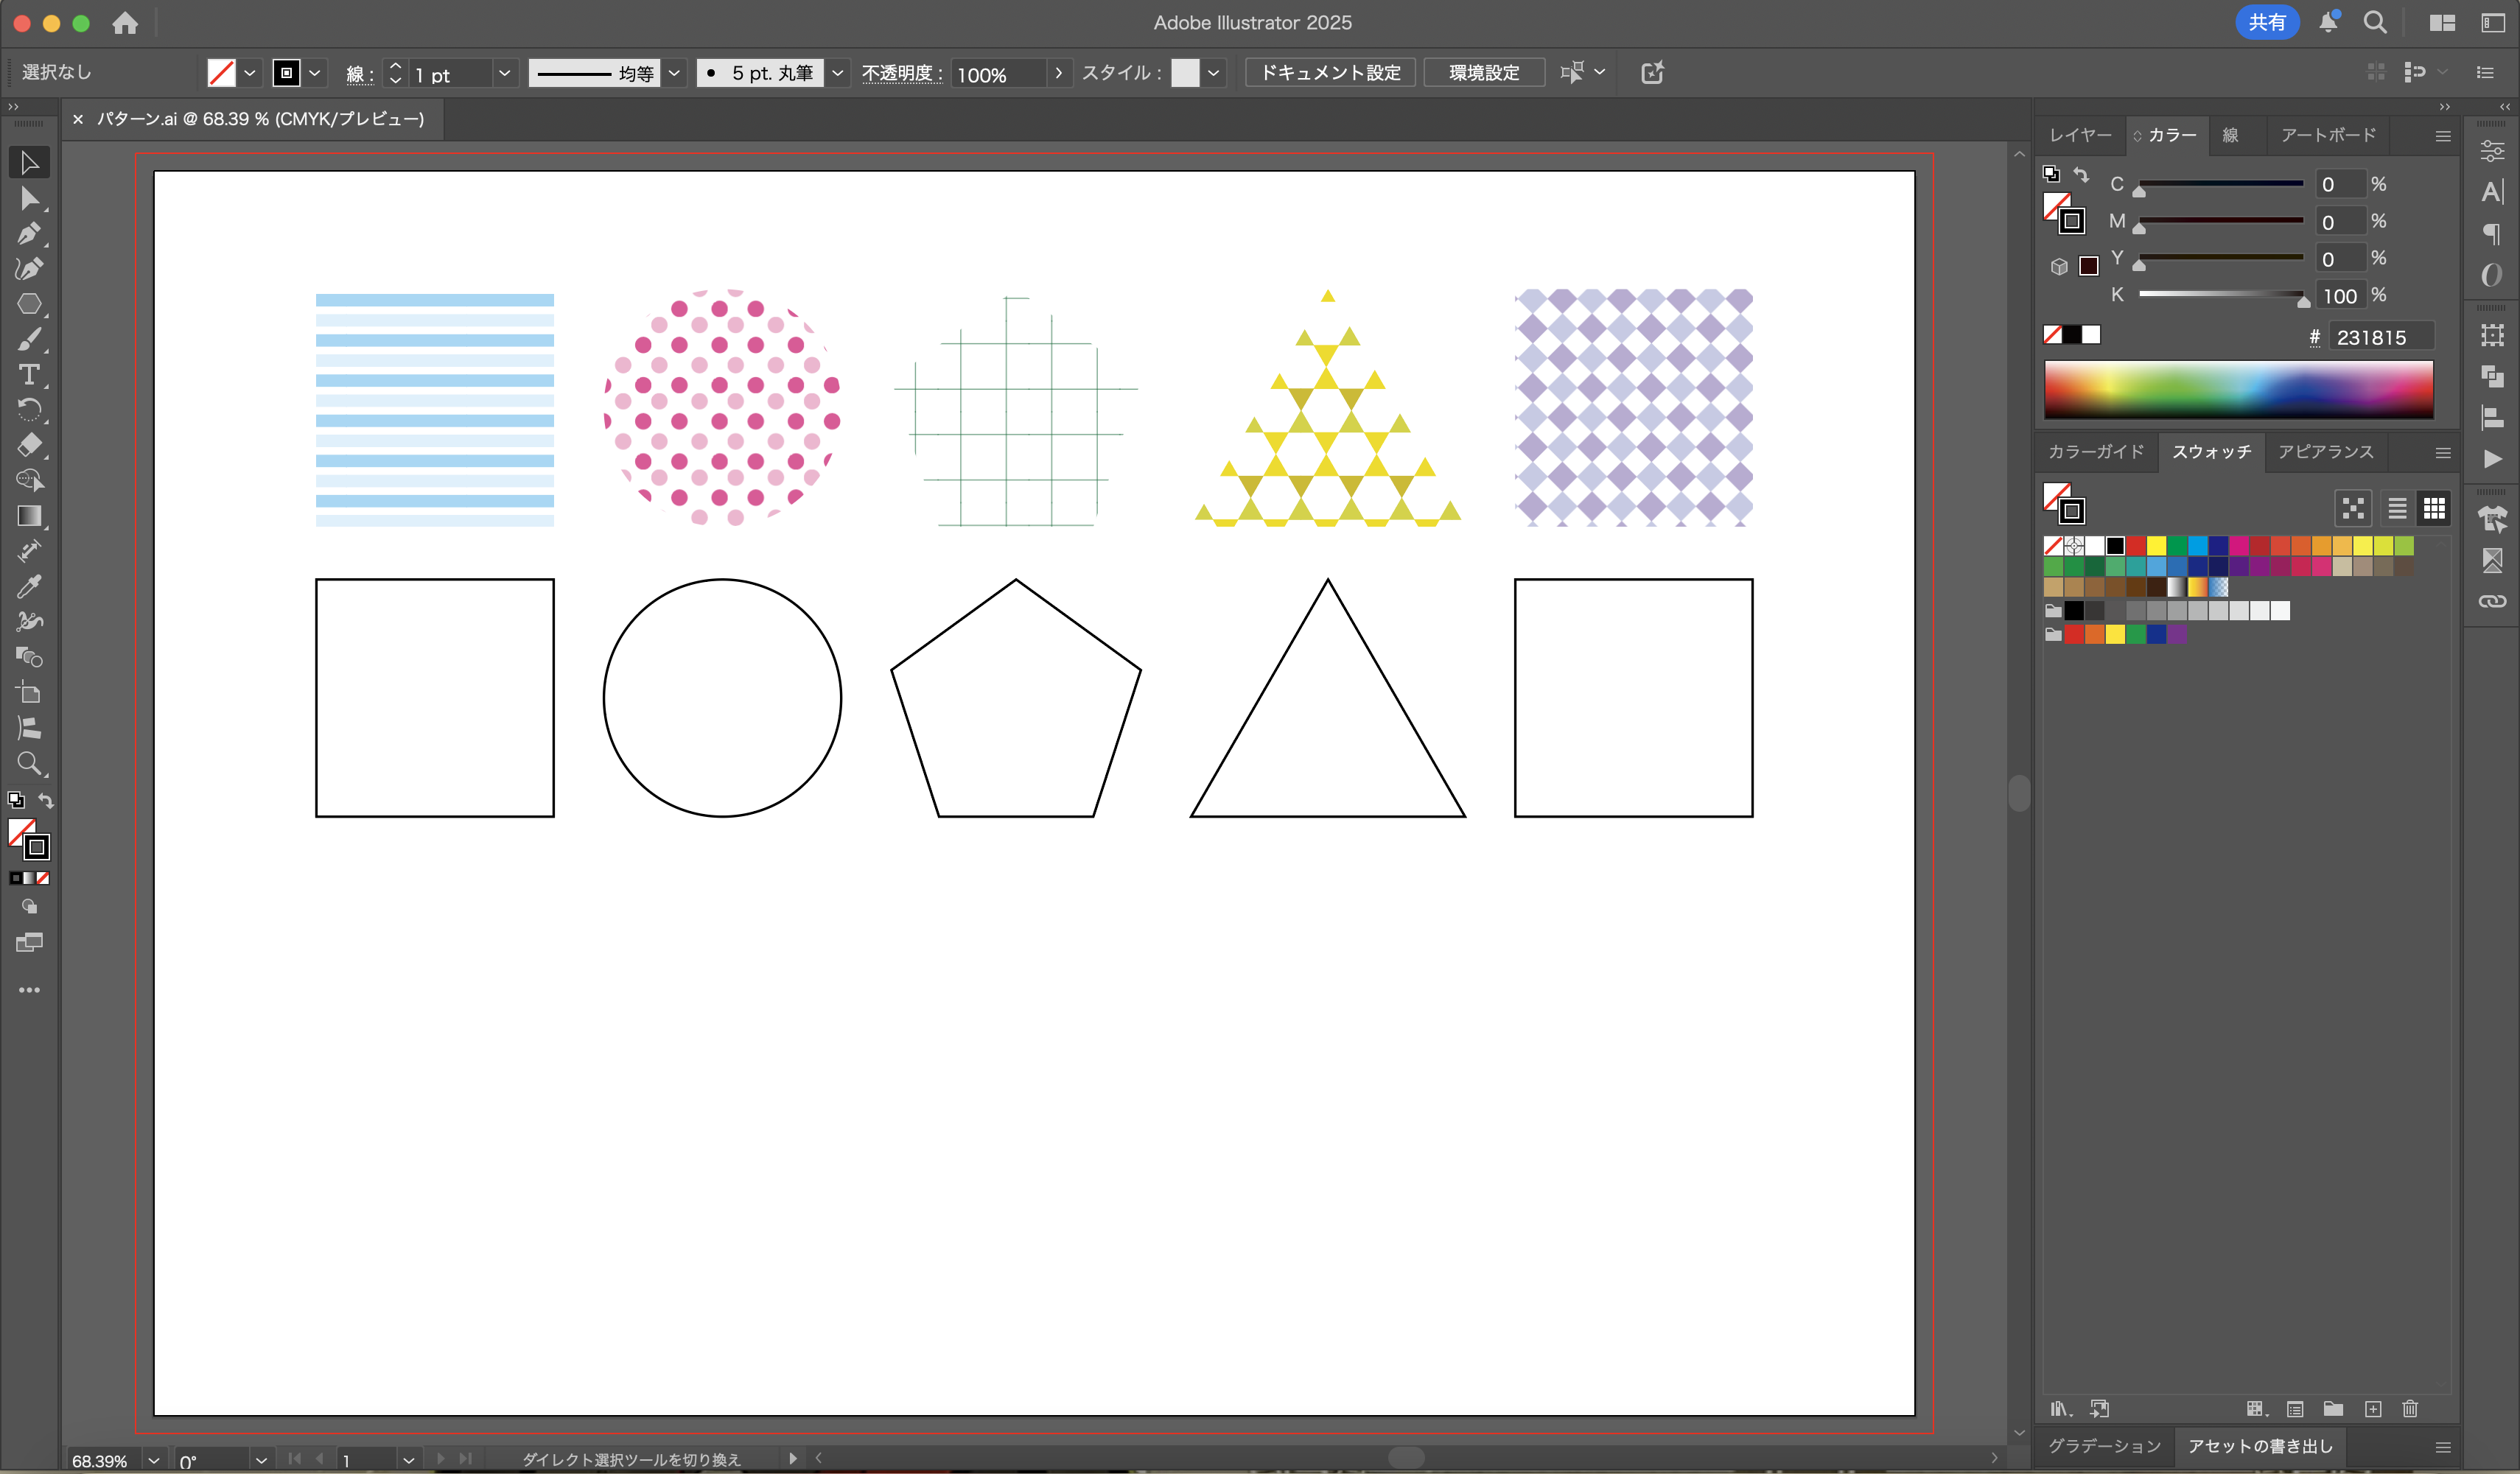The width and height of the screenshot is (2520, 1474).
Task: Switch swatches to thumbnail grid view
Action: pyautogui.click(x=2434, y=509)
